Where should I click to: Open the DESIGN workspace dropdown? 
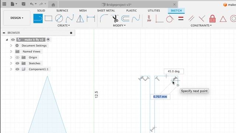click(17, 18)
